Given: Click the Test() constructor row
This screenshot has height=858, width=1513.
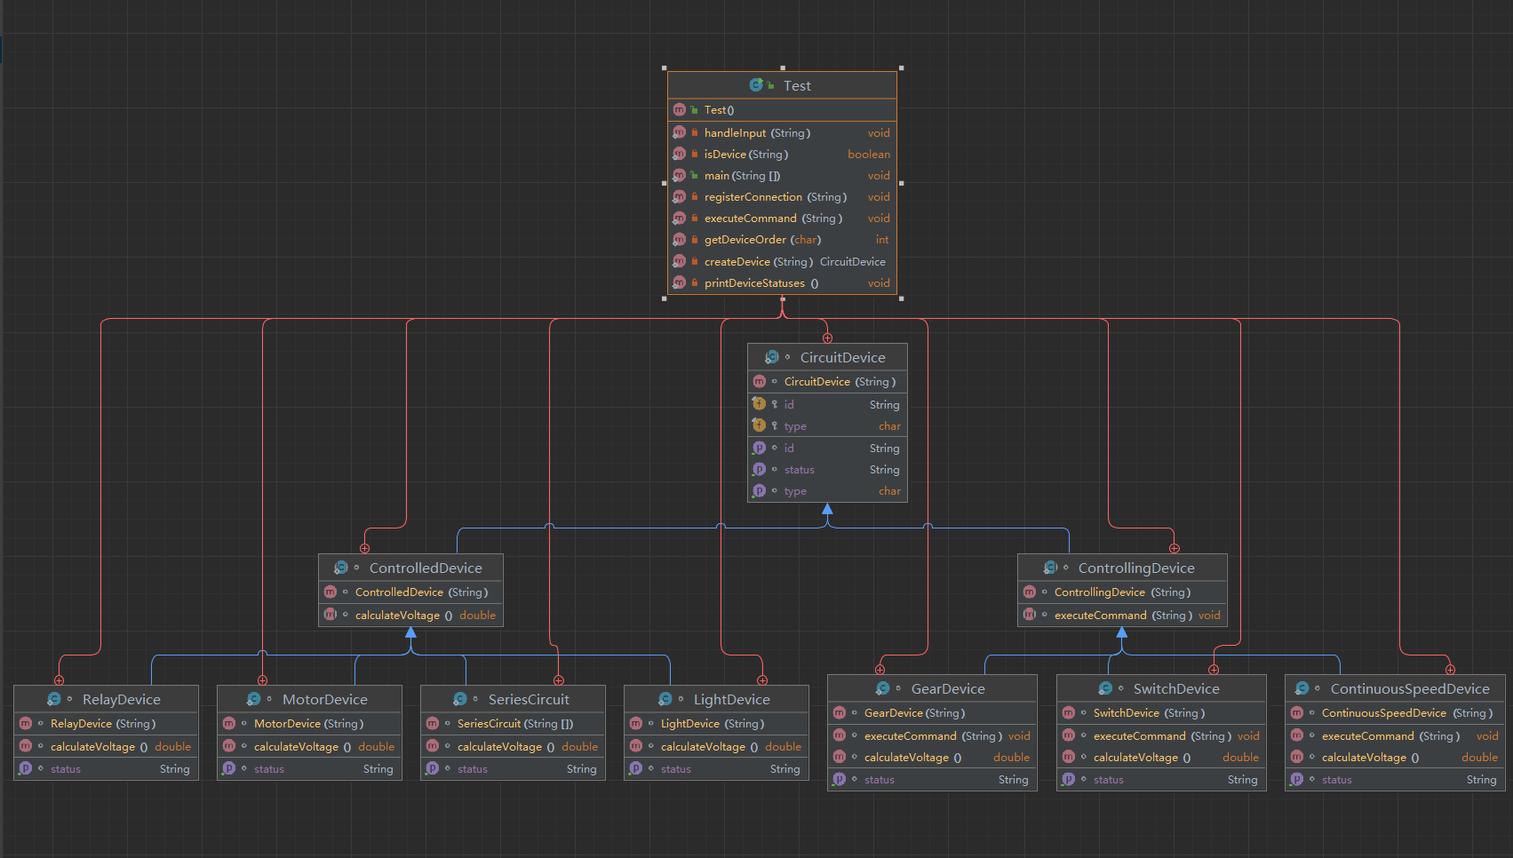Looking at the screenshot, I should (782, 109).
